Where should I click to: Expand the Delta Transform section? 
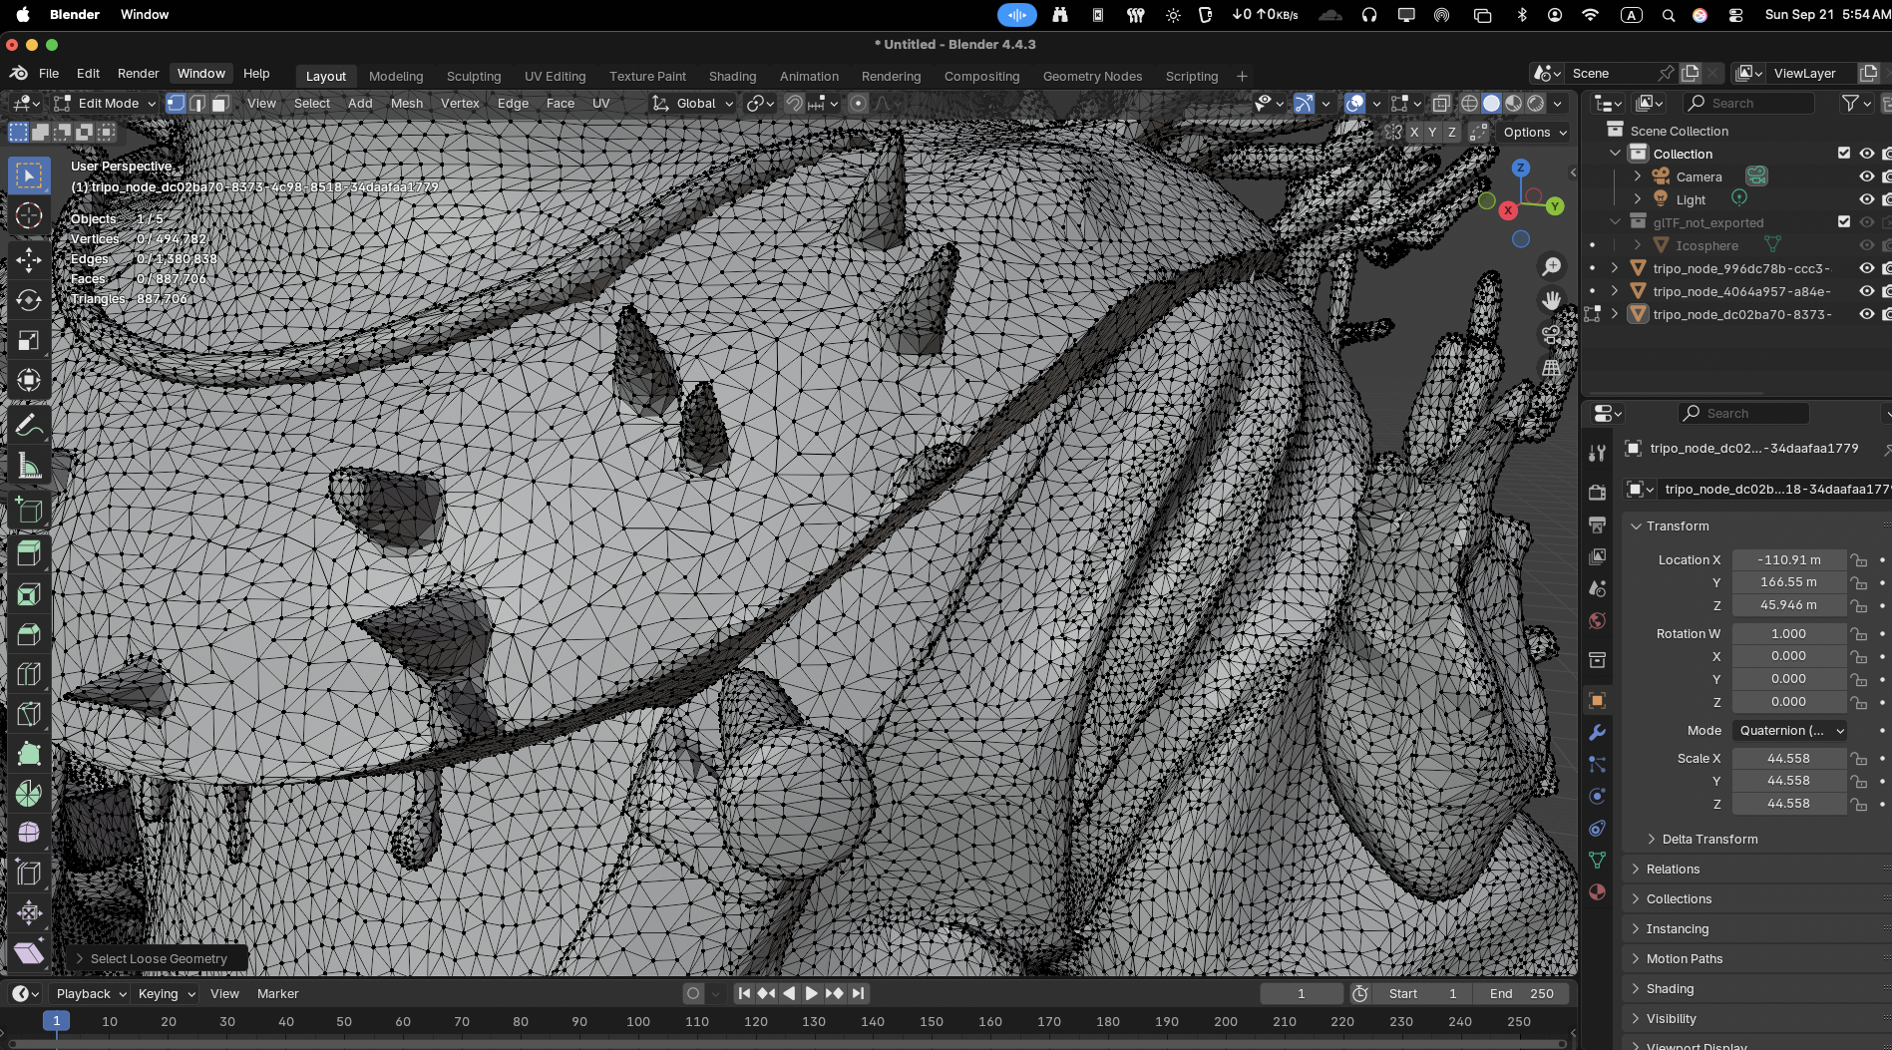[1709, 839]
